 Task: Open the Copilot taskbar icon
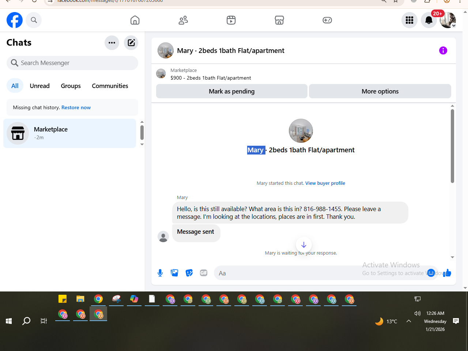[x=134, y=299]
